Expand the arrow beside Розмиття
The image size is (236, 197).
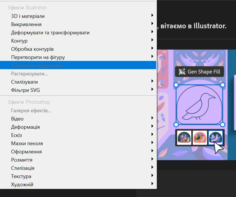(152, 159)
